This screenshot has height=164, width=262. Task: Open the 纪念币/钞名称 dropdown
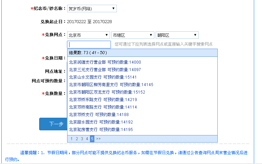(x=92, y=9)
